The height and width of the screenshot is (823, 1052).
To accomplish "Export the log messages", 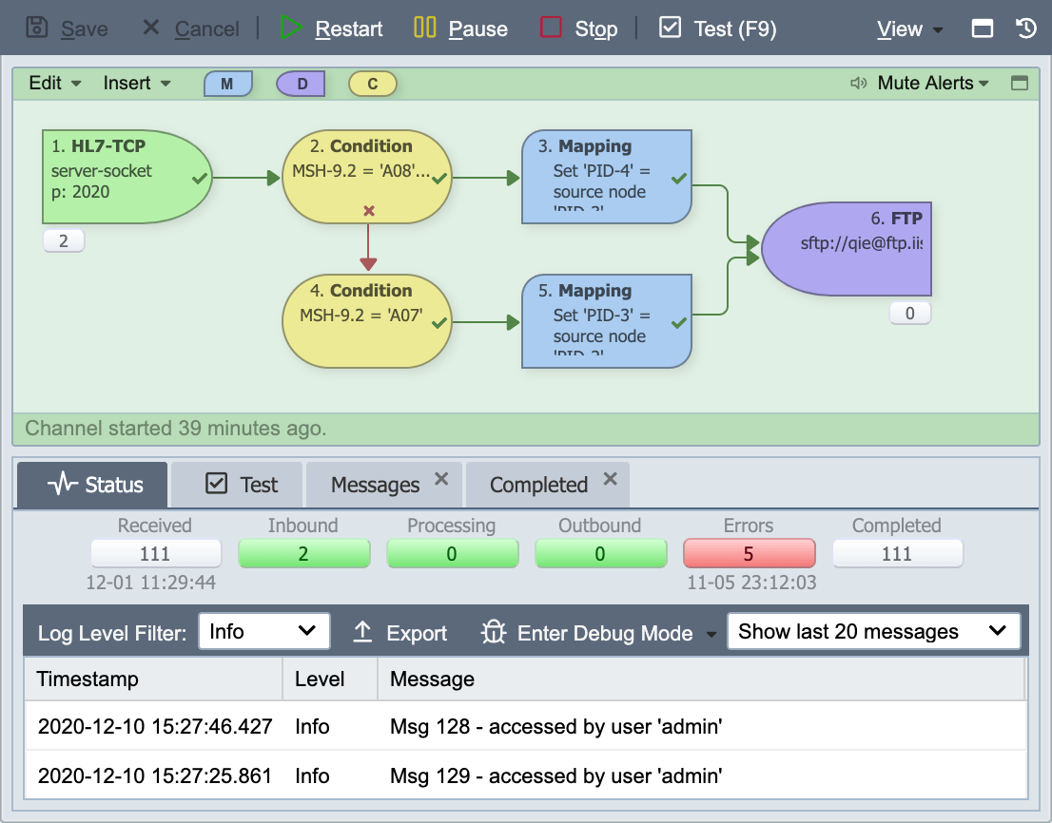I will pyautogui.click(x=400, y=632).
